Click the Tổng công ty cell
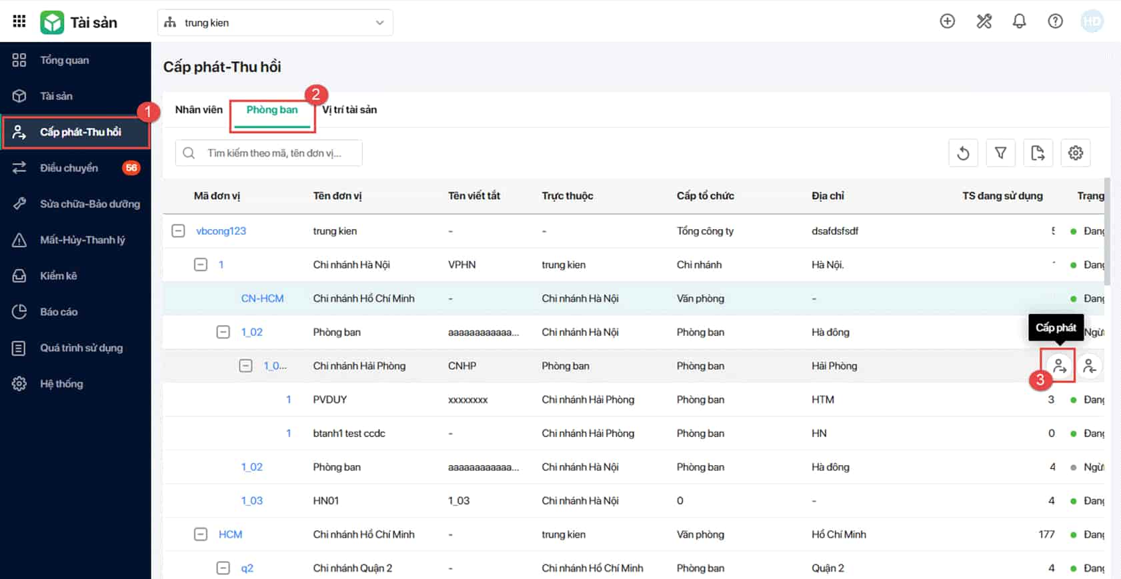1121x579 pixels. click(705, 231)
